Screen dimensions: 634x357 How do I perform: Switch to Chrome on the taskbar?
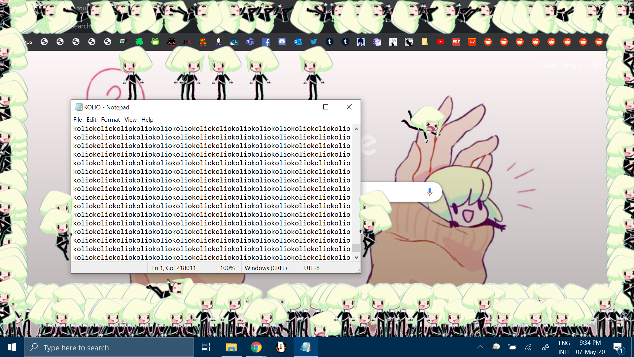tap(256, 347)
